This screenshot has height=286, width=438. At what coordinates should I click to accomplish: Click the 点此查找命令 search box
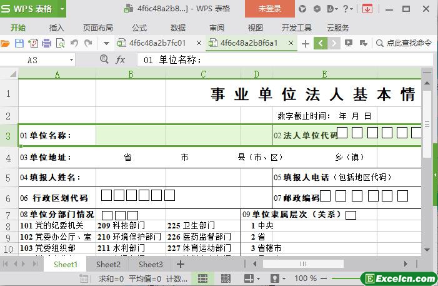tap(404, 43)
